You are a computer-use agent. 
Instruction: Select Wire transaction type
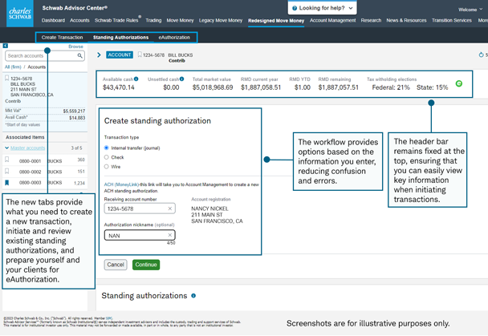[107, 167]
